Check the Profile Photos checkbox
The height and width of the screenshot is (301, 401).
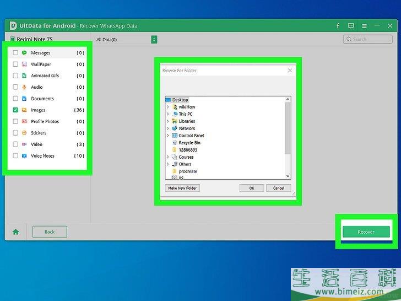pos(15,121)
